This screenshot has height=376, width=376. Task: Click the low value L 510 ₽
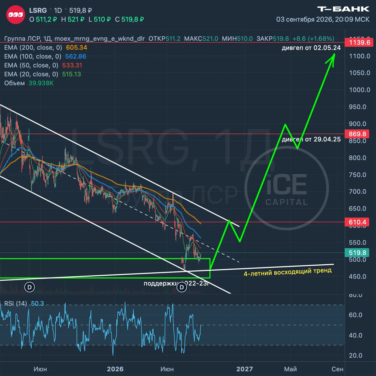(x=100, y=19)
